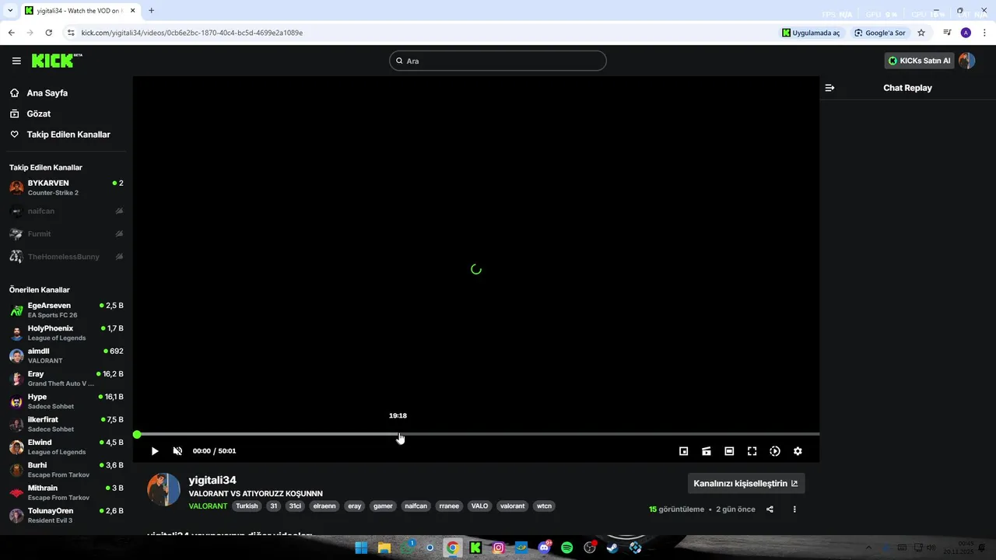Open Windows Start menu
The width and height of the screenshot is (996, 560).
[x=361, y=548]
